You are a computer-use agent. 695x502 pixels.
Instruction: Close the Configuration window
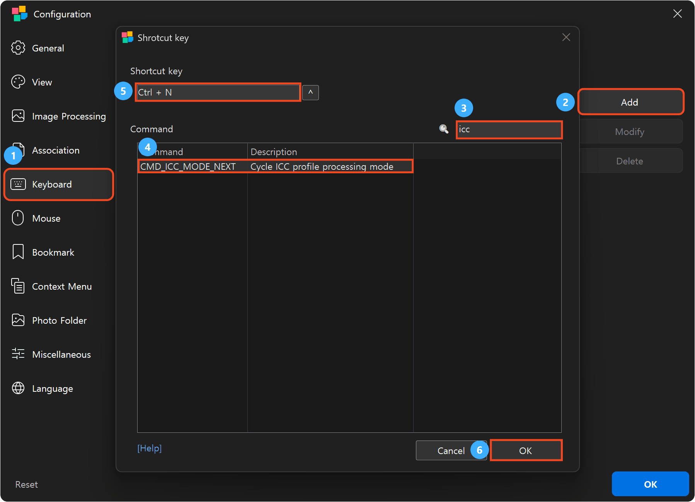point(677,14)
